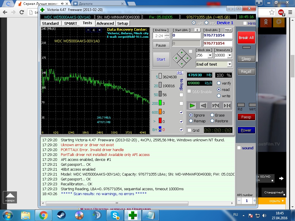Click the Start LBA input field
This screenshot has width=295, height=221.
186,35
